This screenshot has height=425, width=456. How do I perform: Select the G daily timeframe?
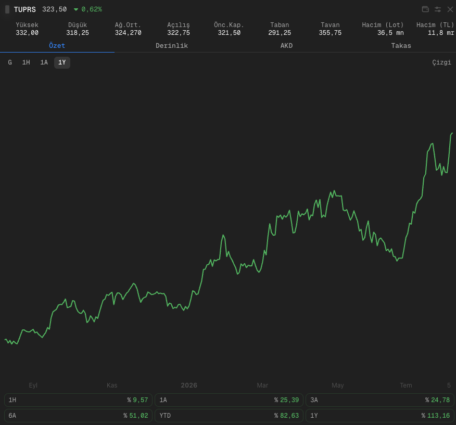10,62
